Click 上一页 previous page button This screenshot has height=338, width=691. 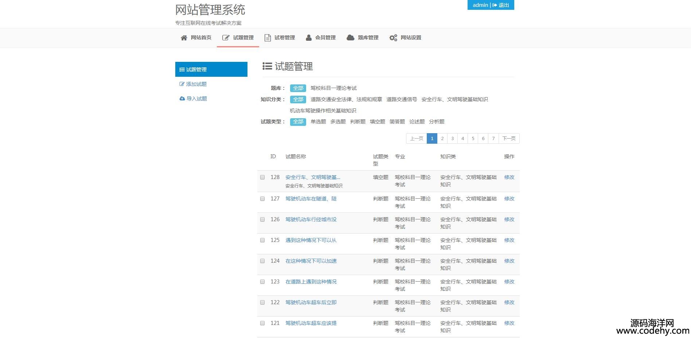click(x=417, y=138)
